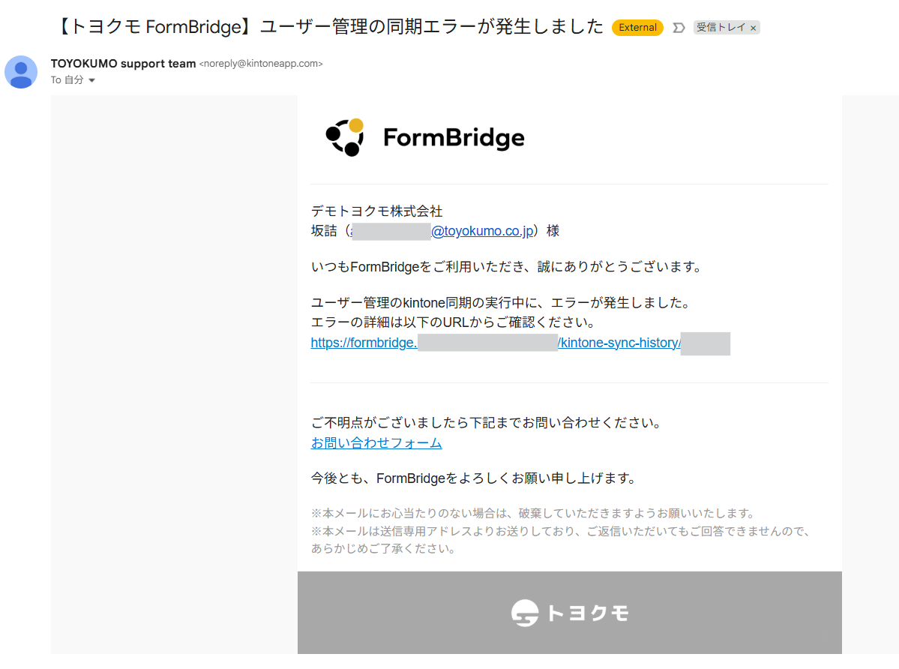The width and height of the screenshot is (899, 669).
Task: Click the yellow External badge
Action: pyautogui.click(x=637, y=28)
